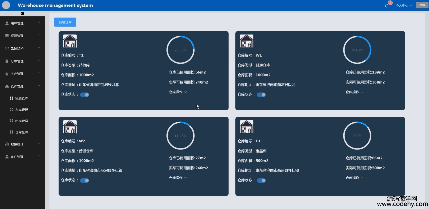429x209 pixels.
Task: Open the 个人中心 dropdown in header
Action: point(404,5)
